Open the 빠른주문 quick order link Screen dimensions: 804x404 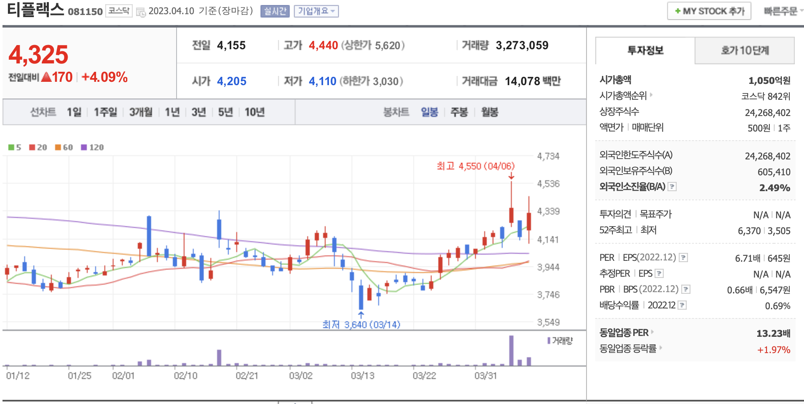click(781, 11)
